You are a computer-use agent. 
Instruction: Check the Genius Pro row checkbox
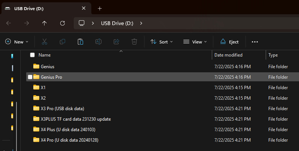click(x=30, y=77)
